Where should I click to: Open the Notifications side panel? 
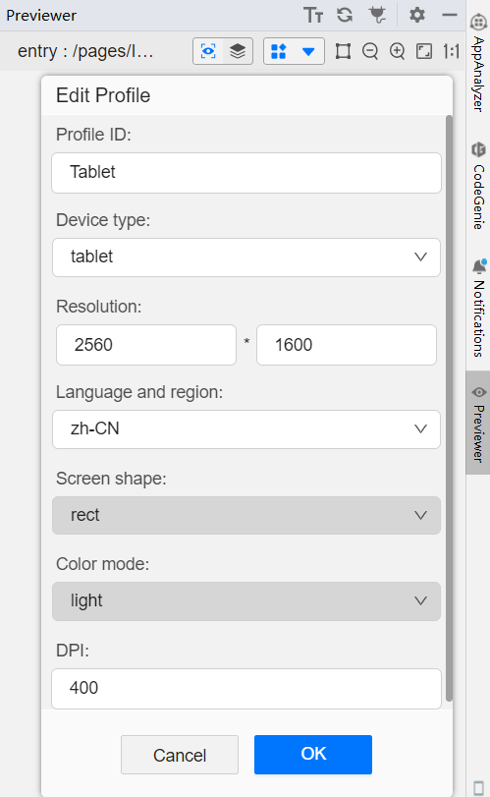[x=478, y=308]
